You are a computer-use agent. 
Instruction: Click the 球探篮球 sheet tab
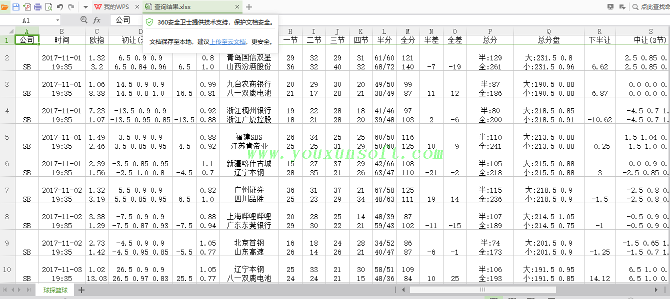(x=55, y=290)
